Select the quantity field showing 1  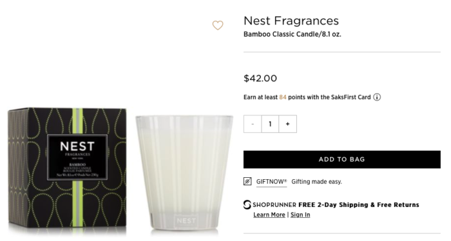pyautogui.click(x=270, y=124)
